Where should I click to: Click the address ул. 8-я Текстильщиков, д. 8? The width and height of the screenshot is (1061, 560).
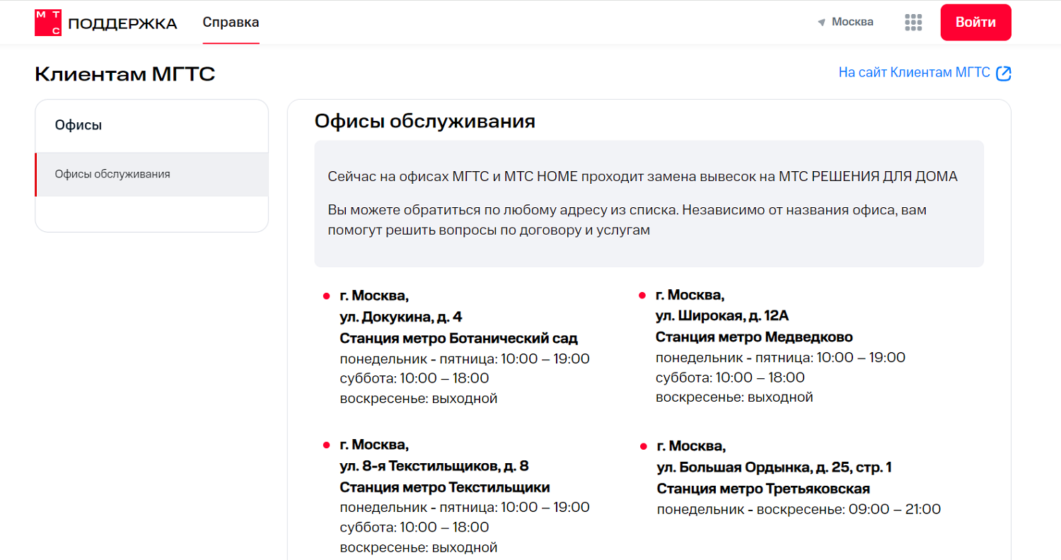tap(434, 467)
